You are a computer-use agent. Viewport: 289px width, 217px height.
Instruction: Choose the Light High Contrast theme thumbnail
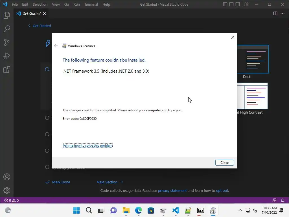[252, 96]
